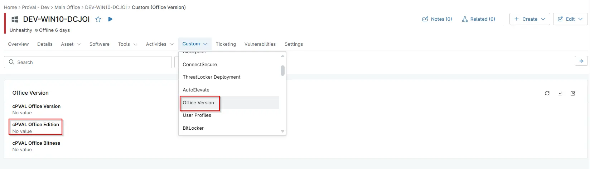Select ThreatLocker Deployment menu entry

pos(229,77)
